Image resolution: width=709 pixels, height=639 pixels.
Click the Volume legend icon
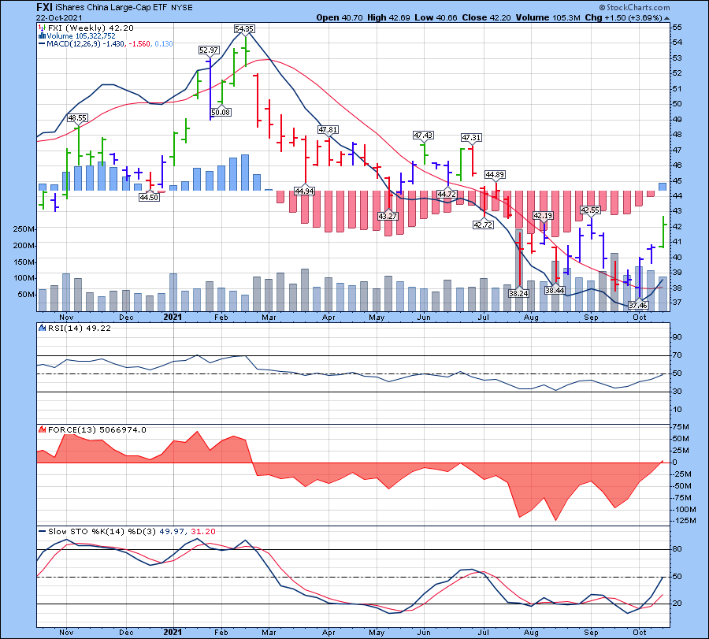coord(42,36)
